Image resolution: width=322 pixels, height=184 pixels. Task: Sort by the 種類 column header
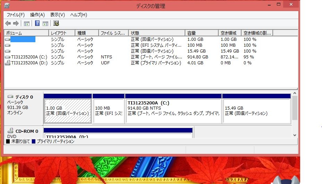click(x=87, y=33)
